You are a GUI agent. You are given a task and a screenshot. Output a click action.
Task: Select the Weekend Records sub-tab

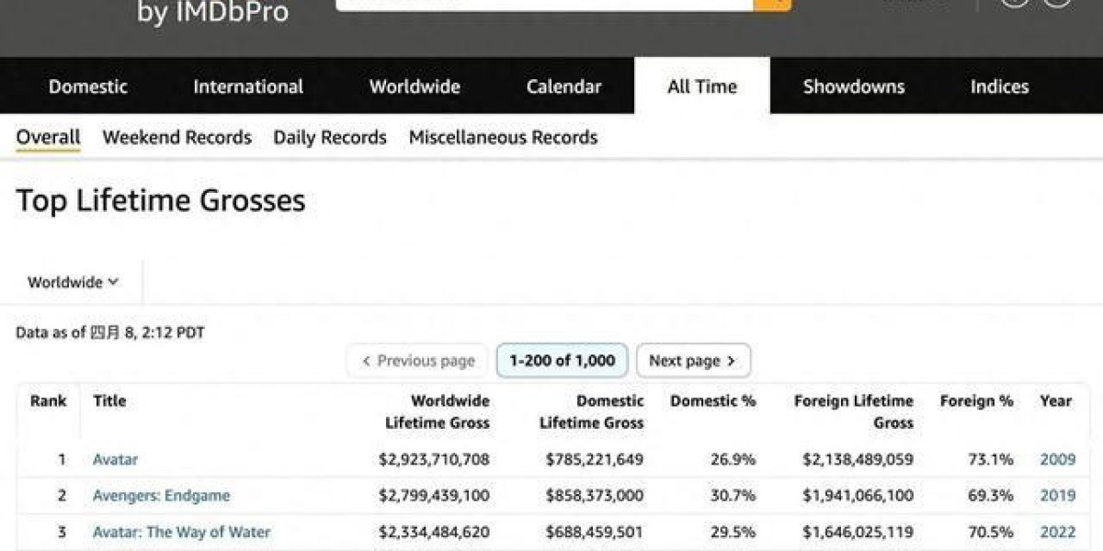tap(176, 138)
